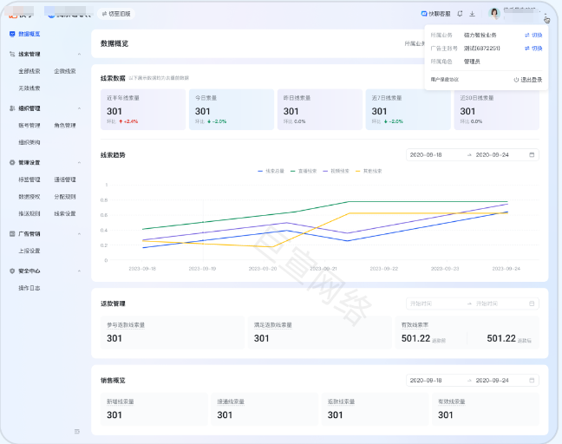Screen dimensions: 562x444
Task: Click the 满足退款线索量 card
Action: click(320, 332)
